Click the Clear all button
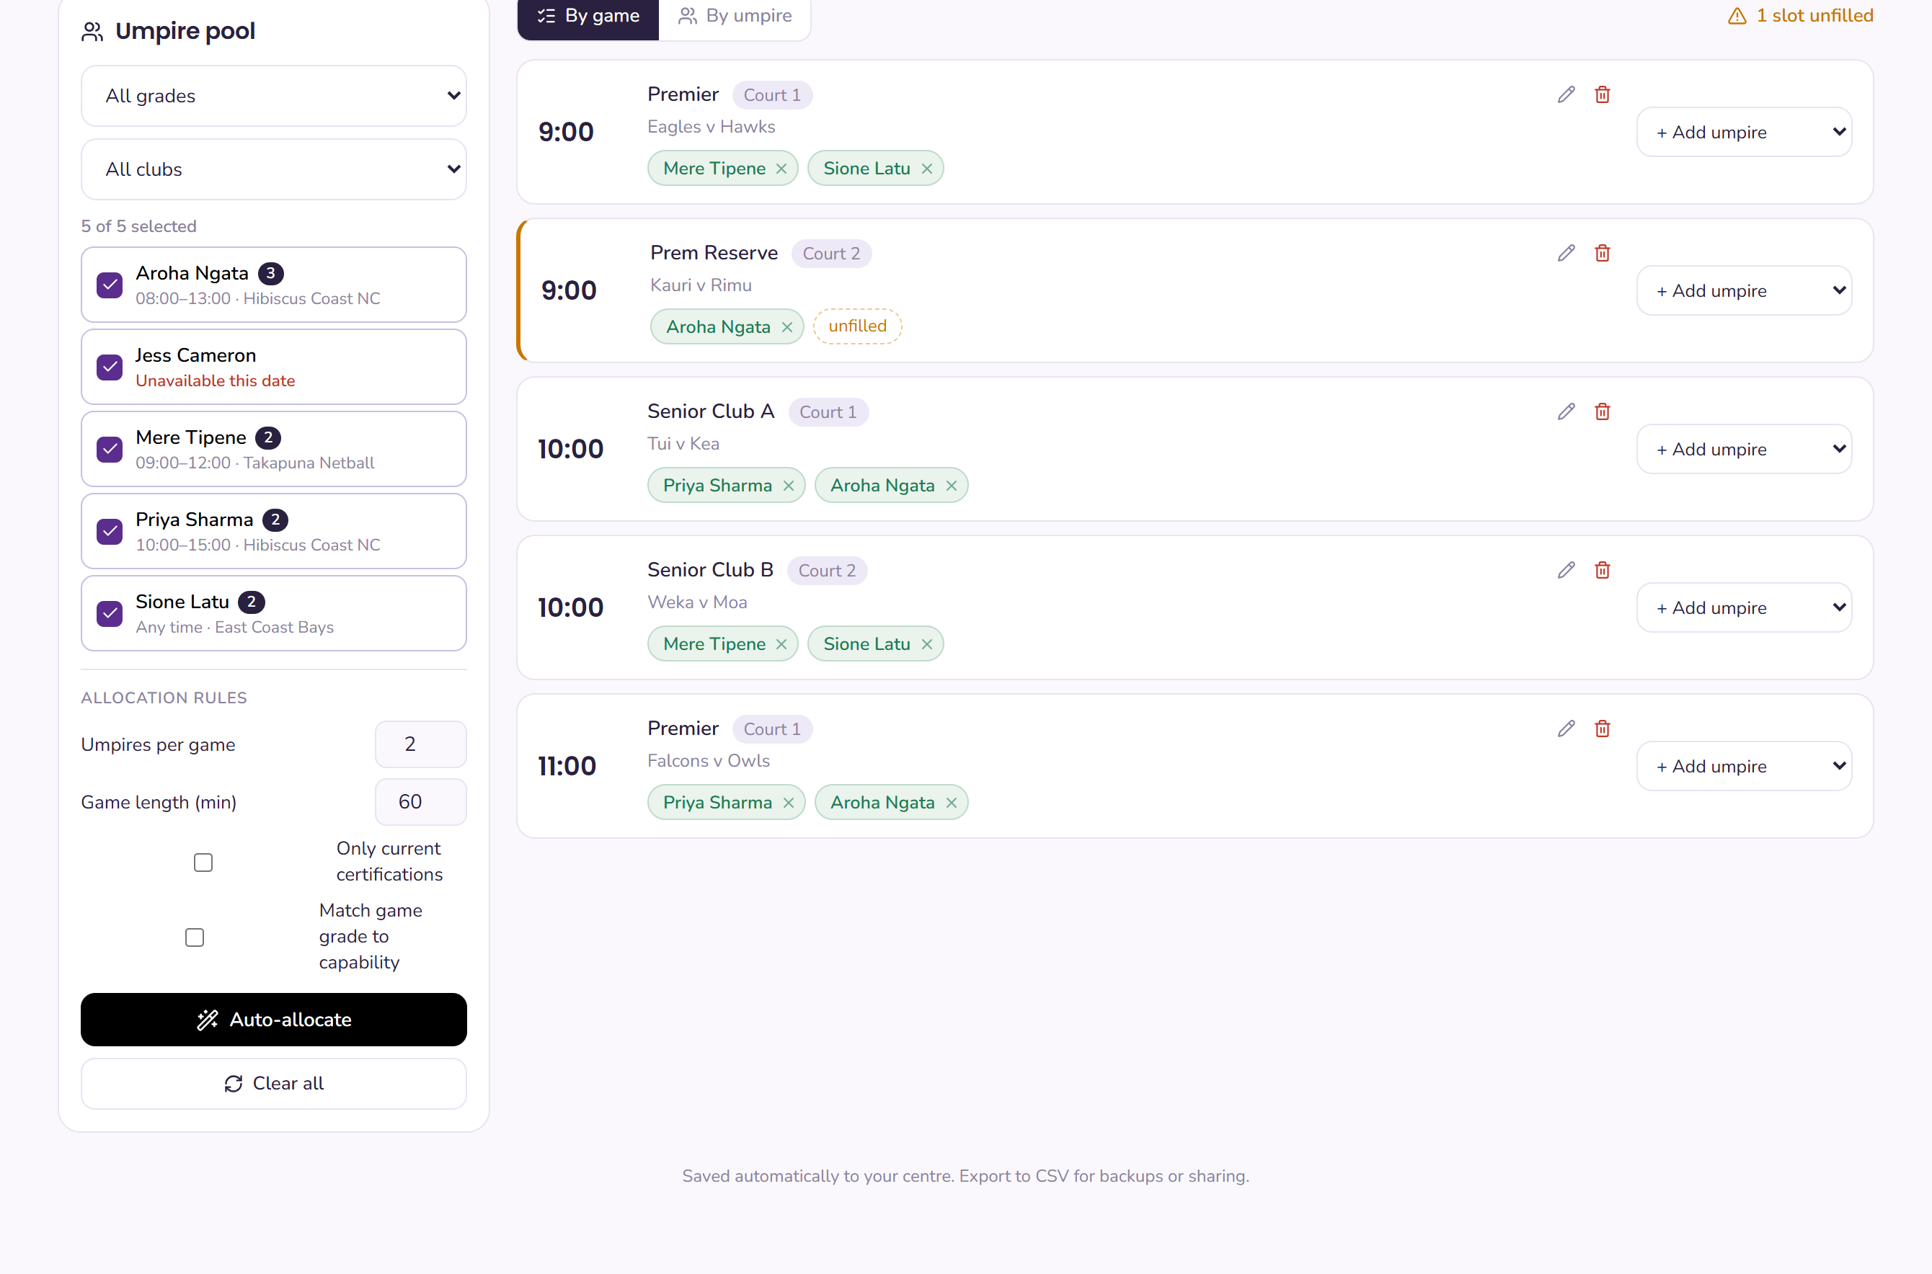Viewport: 1932px width, 1274px height. [x=274, y=1083]
